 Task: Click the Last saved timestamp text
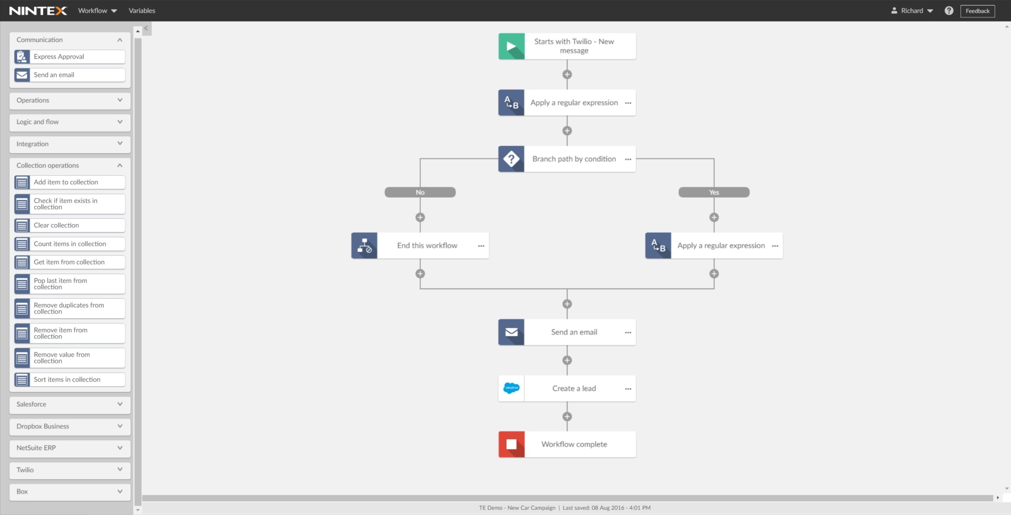point(606,508)
